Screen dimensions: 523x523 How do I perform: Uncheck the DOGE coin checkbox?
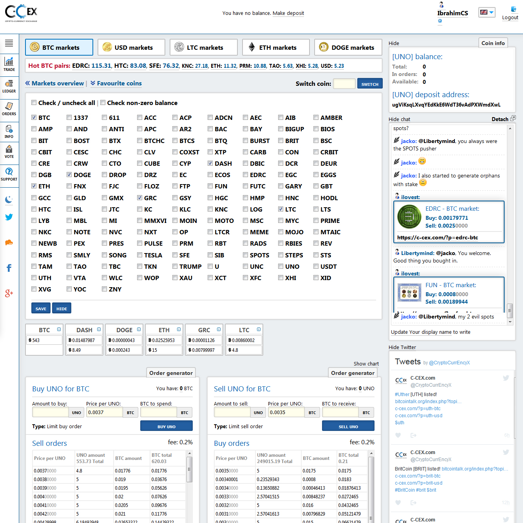click(69, 175)
